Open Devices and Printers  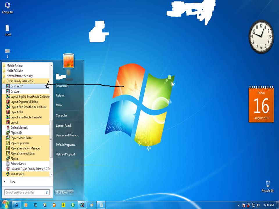pos(67,135)
